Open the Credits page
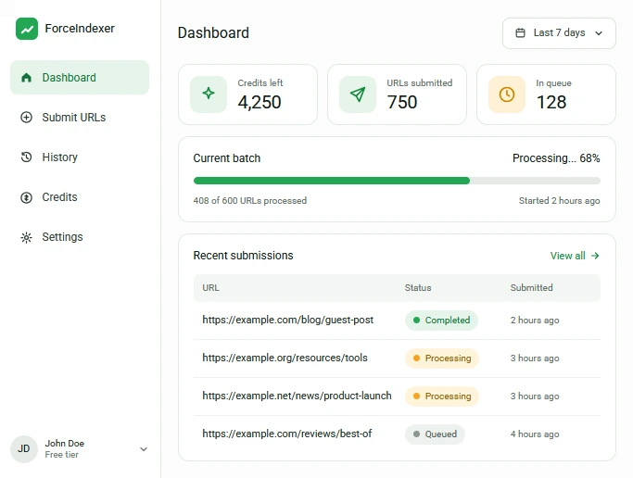The width and height of the screenshot is (633, 478). [80, 197]
